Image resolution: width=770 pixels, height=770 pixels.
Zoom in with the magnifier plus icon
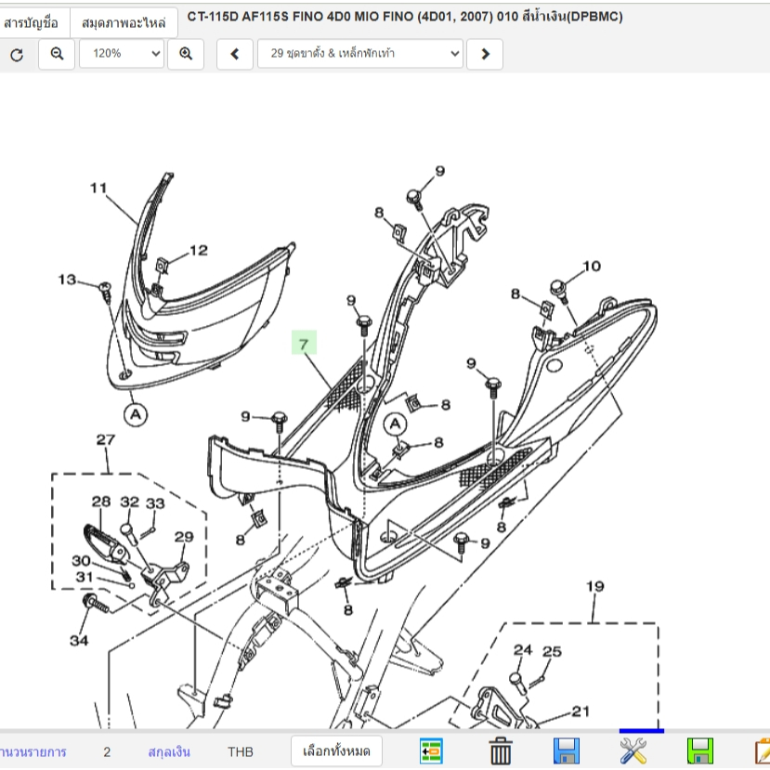pos(186,54)
